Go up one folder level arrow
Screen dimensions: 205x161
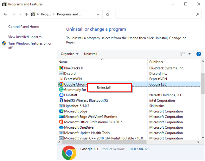pos(26,14)
